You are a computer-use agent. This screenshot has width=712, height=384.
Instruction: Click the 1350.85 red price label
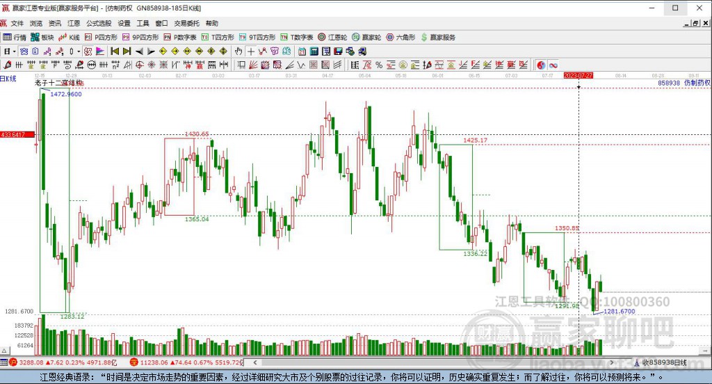pyautogui.click(x=567, y=228)
